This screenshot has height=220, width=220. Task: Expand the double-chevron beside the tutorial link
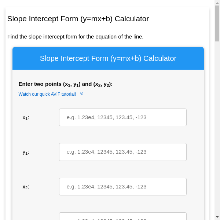[82, 94]
